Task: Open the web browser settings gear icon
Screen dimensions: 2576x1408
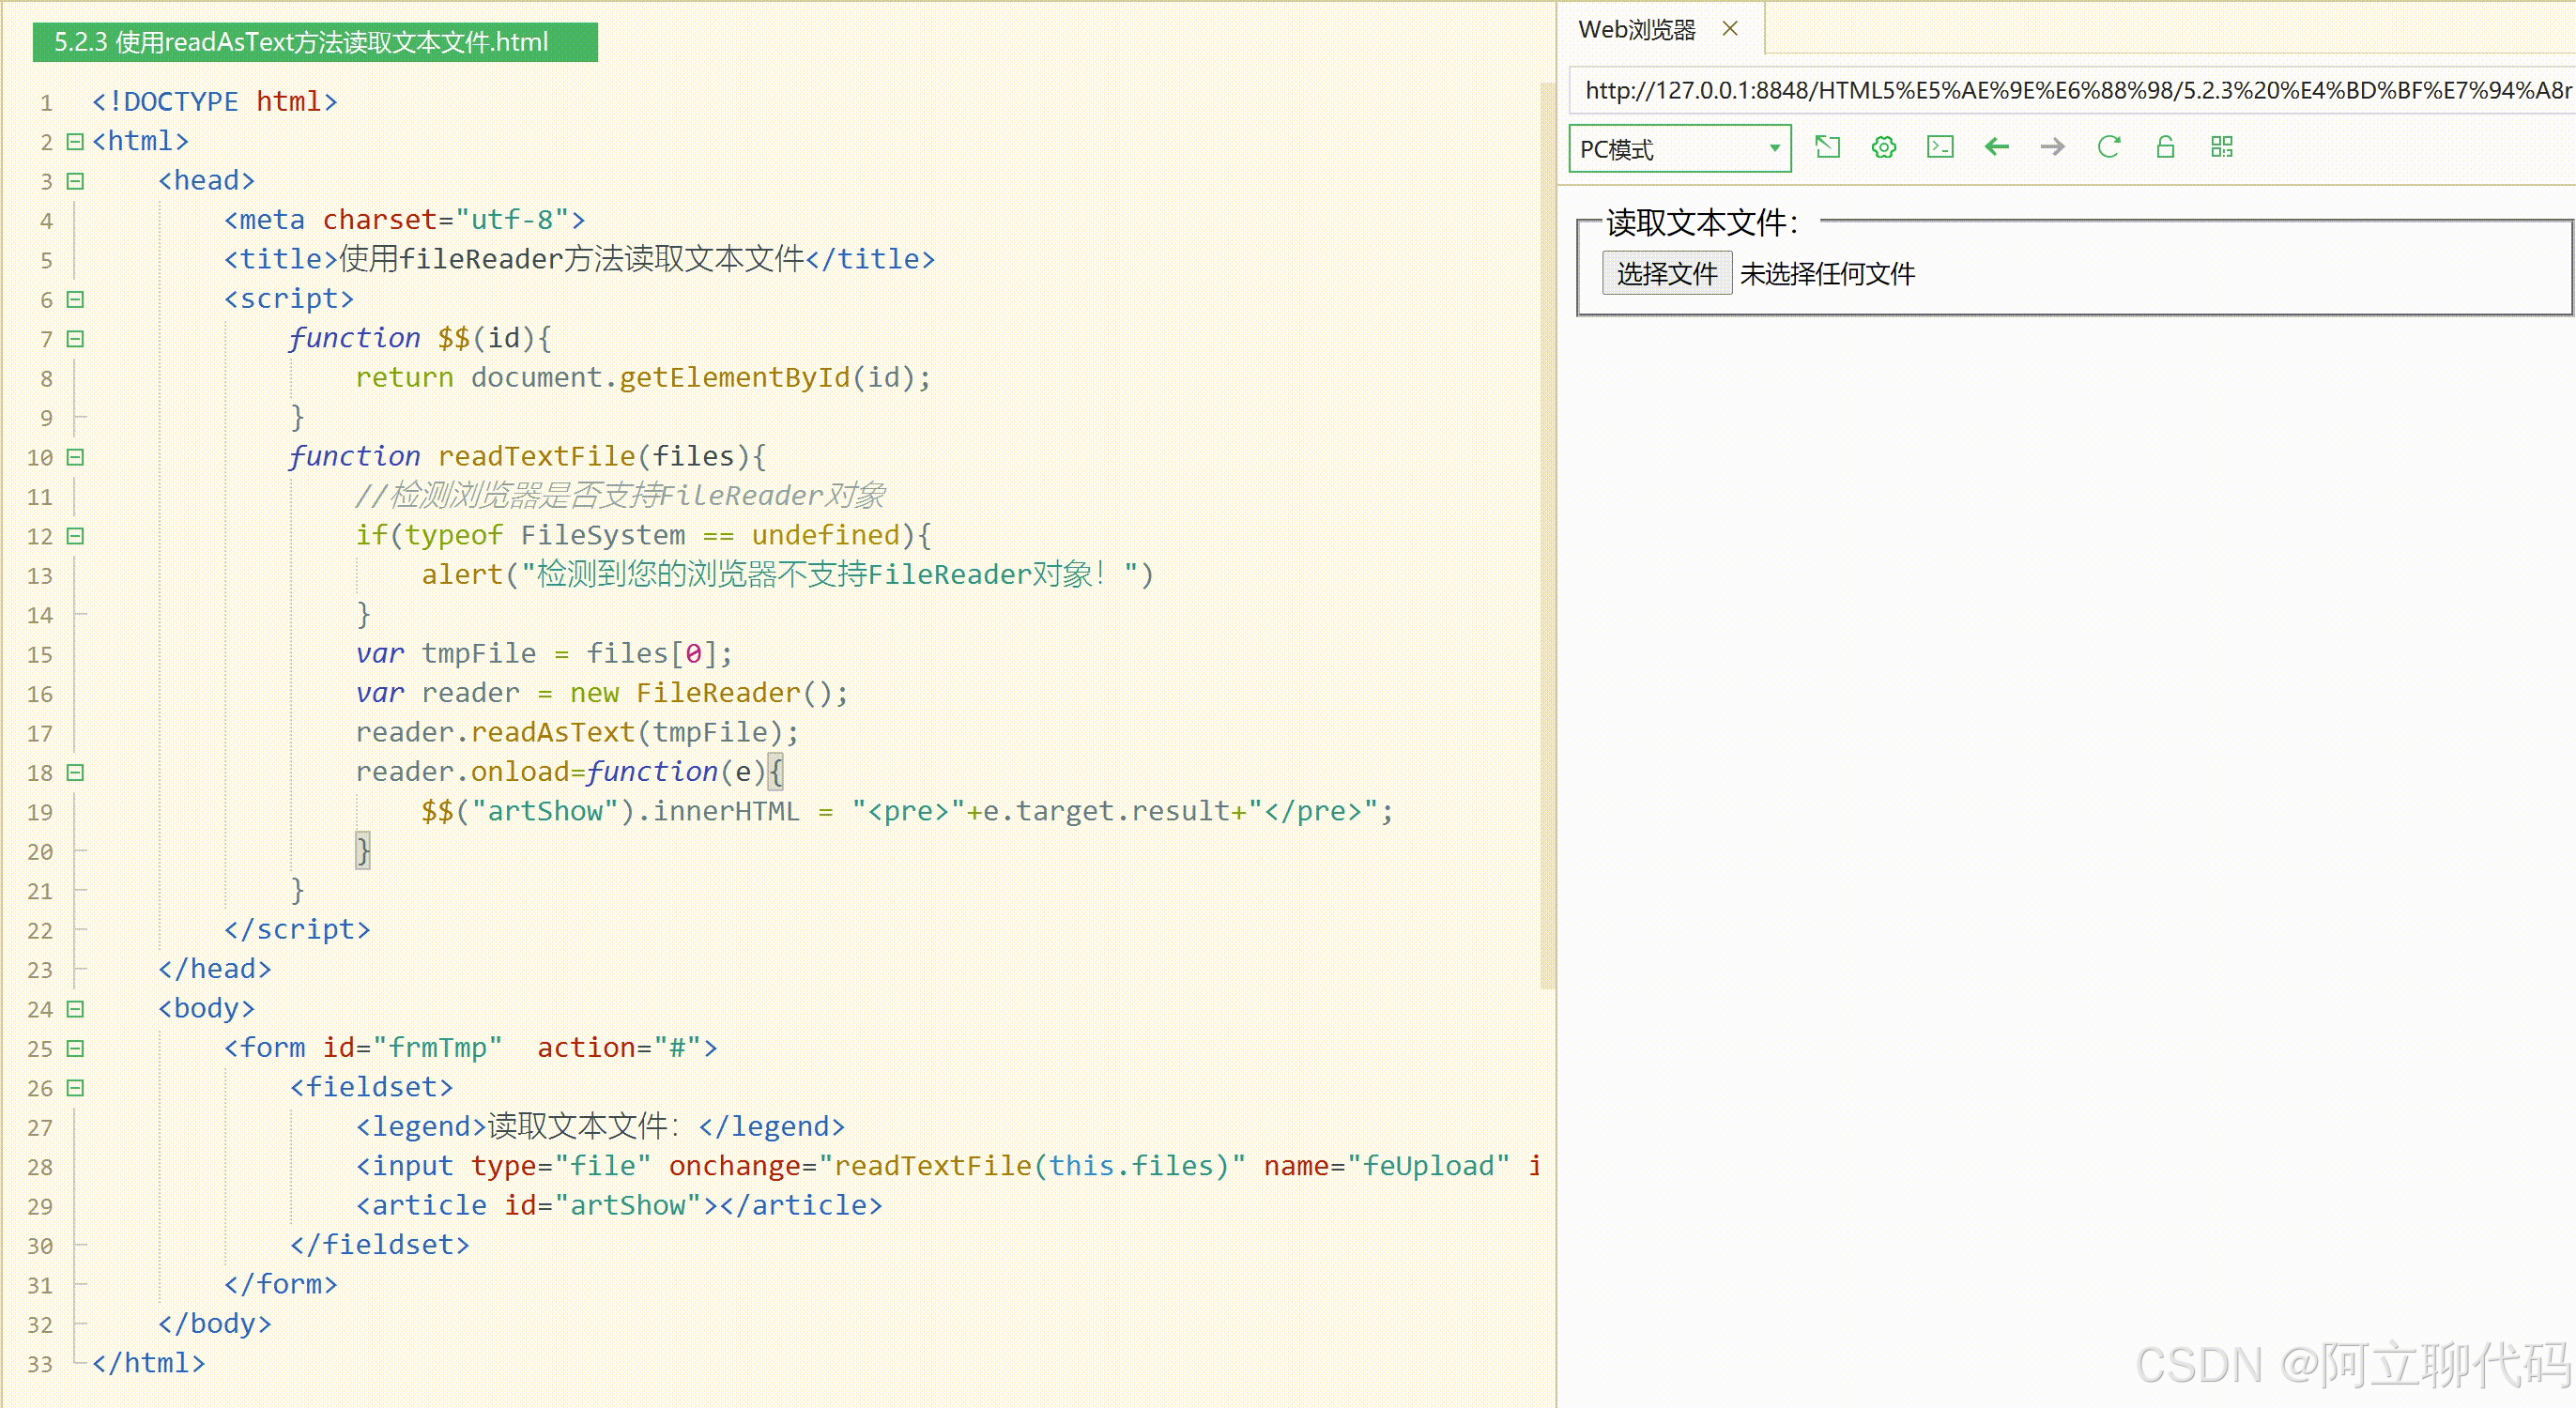Action: 1883,147
